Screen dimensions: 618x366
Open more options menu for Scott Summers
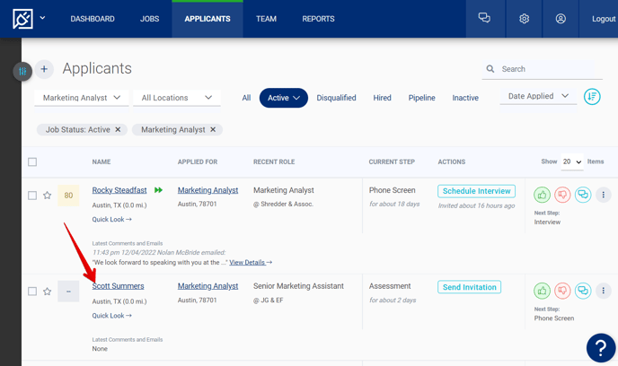(603, 291)
